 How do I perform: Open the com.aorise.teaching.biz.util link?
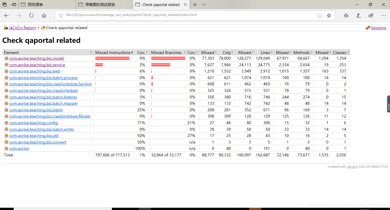pyautogui.click(x=34, y=136)
